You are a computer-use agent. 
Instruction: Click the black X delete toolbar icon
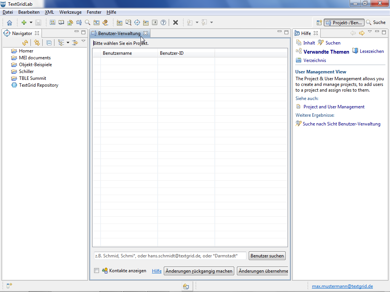(176, 23)
